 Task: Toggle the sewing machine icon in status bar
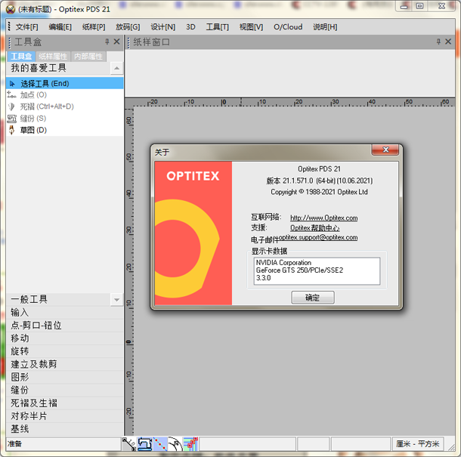[144, 443]
